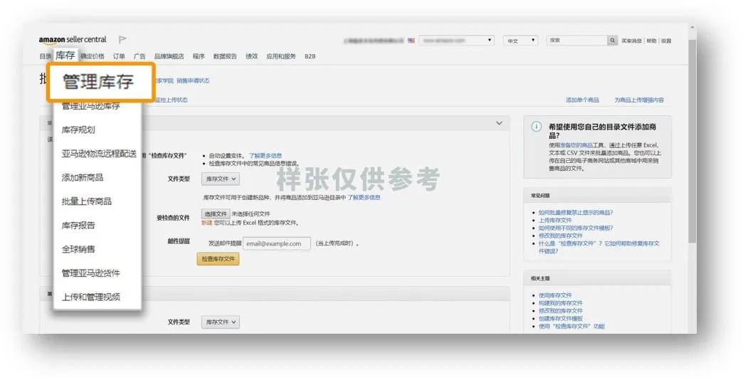The image size is (743, 380).
Task: Click the info icon in the tip box
Action: click(x=537, y=127)
